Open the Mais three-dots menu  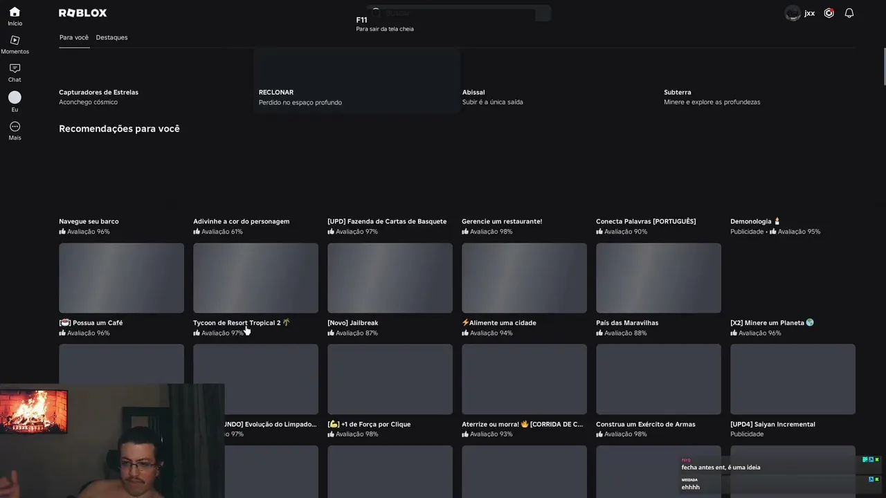click(15, 131)
